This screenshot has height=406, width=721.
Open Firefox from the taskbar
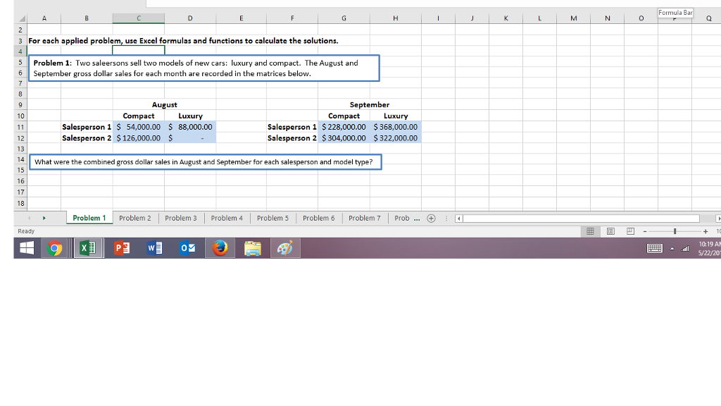220,248
